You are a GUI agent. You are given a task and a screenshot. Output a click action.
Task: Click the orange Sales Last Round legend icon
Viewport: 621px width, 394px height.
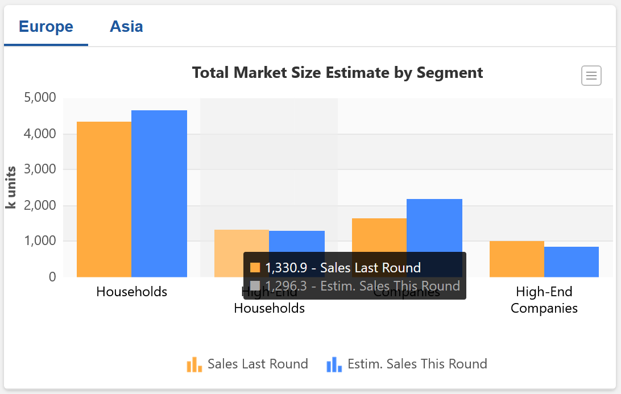194,364
